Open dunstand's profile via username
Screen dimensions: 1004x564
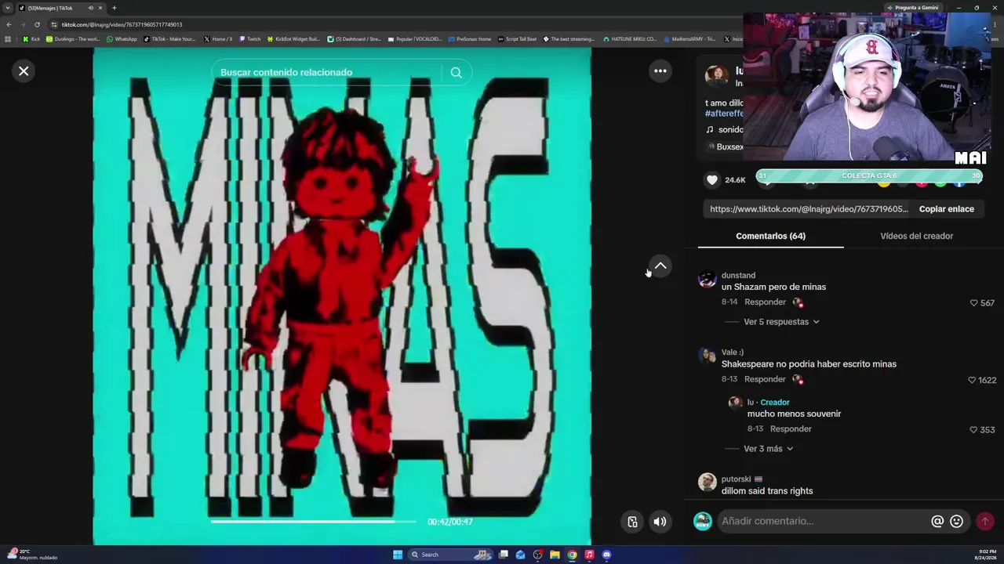[x=738, y=276]
